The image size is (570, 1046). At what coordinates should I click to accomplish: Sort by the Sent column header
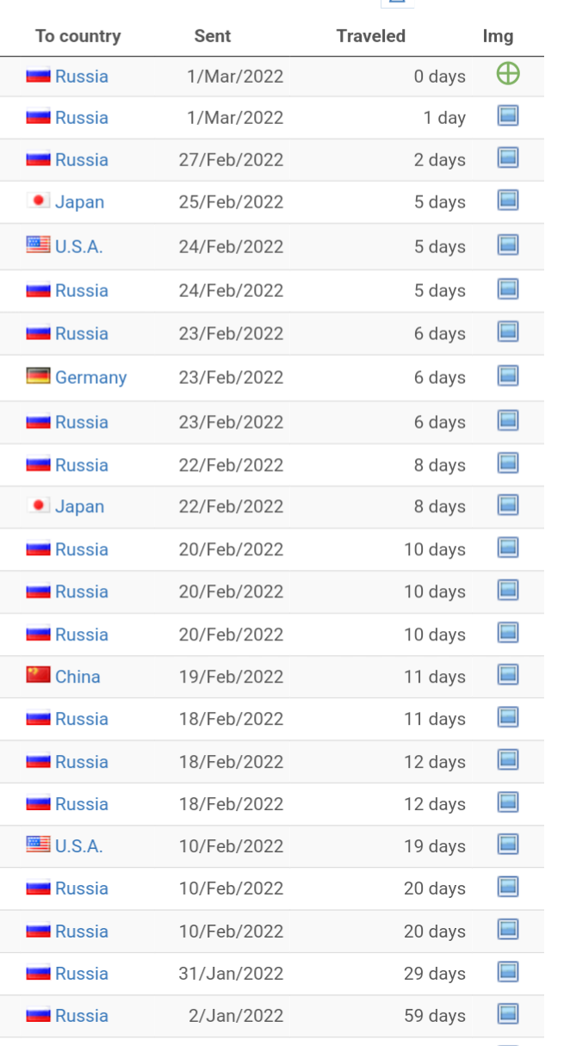(213, 36)
